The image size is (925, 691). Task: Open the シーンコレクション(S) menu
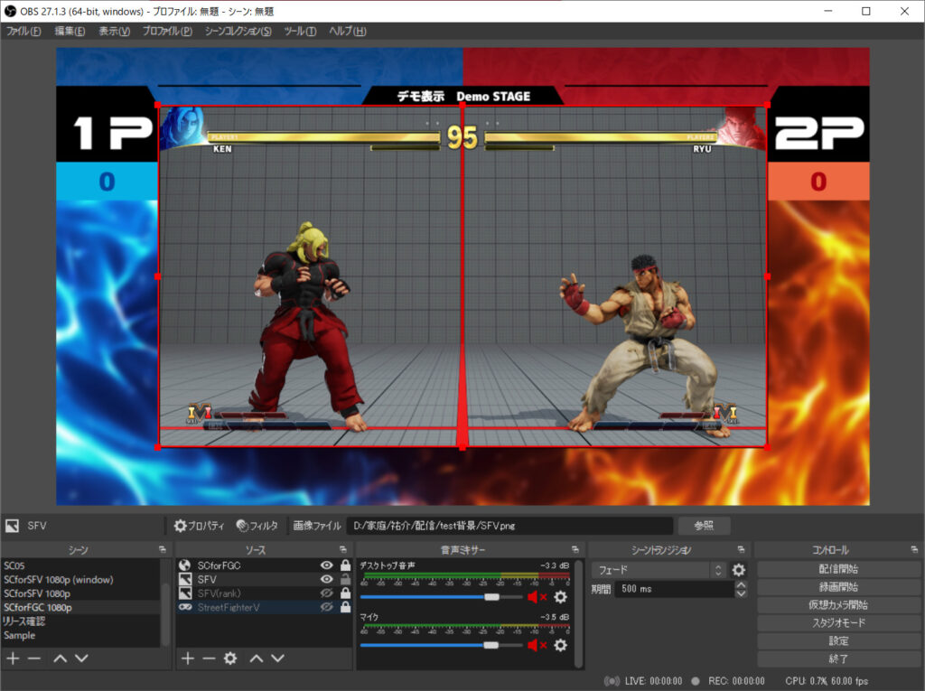[x=238, y=32]
